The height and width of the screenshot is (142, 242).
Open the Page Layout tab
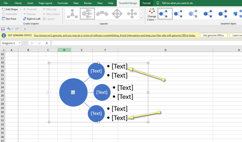[45, 3]
